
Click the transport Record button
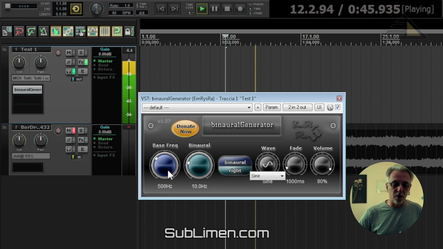pos(240,9)
